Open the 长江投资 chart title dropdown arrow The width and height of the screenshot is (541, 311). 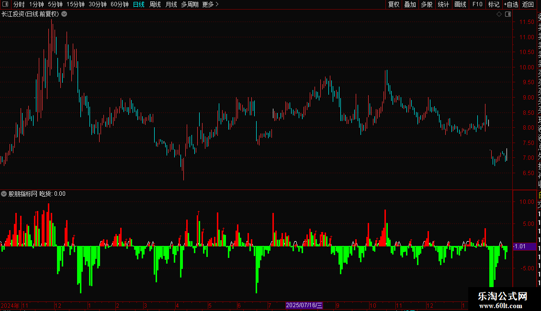point(64,14)
